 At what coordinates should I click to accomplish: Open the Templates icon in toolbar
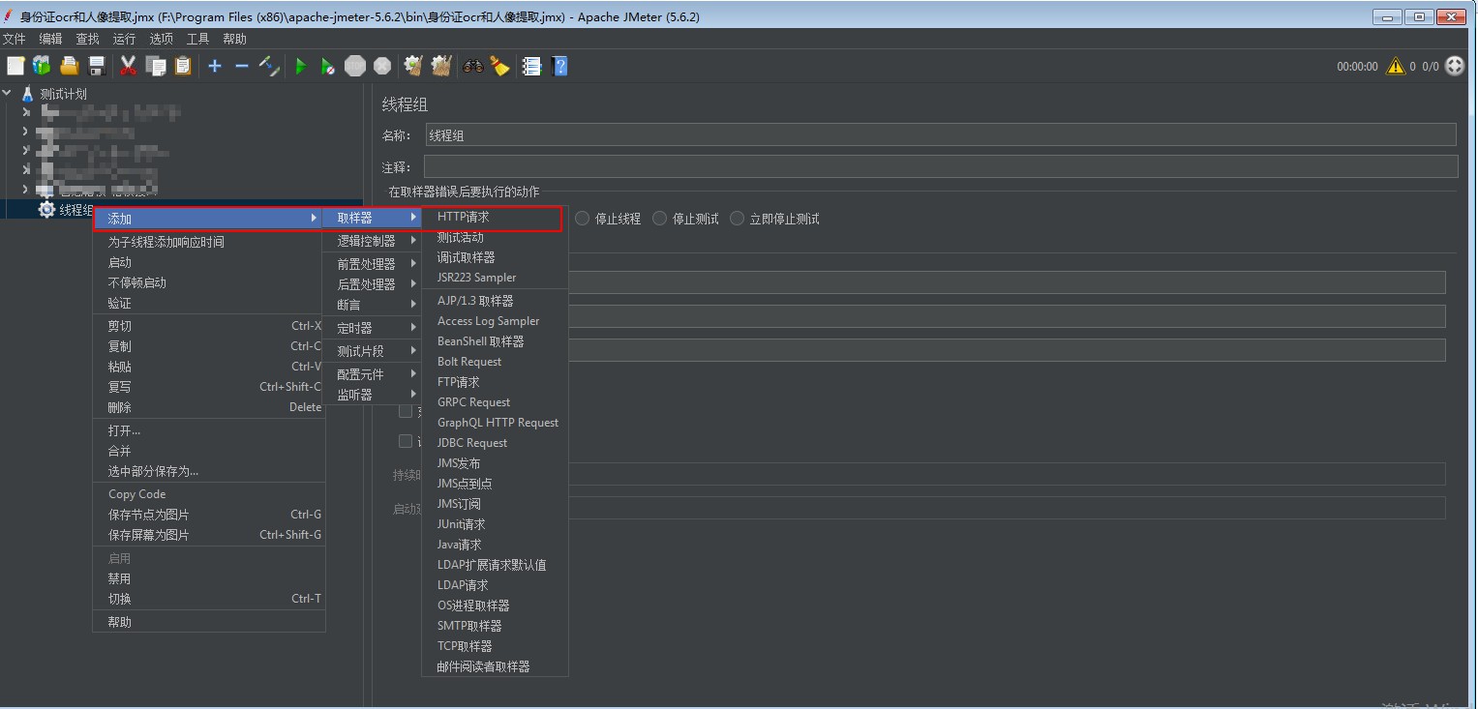click(42, 66)
